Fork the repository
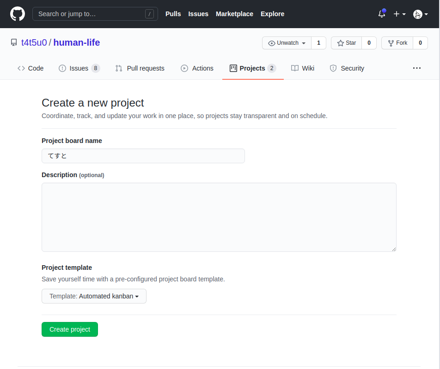Screen dimensions: 440x369 click(x=397, y=43)
